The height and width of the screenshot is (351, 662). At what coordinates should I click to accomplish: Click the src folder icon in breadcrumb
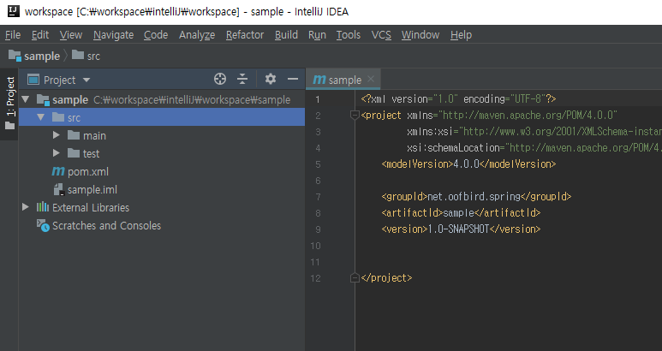[78, 55]
